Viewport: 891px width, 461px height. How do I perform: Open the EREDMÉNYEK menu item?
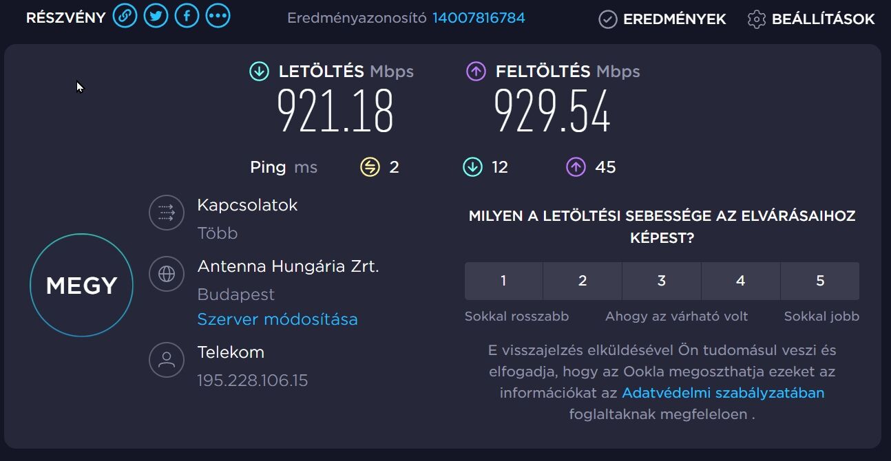[x=674, y=19]
